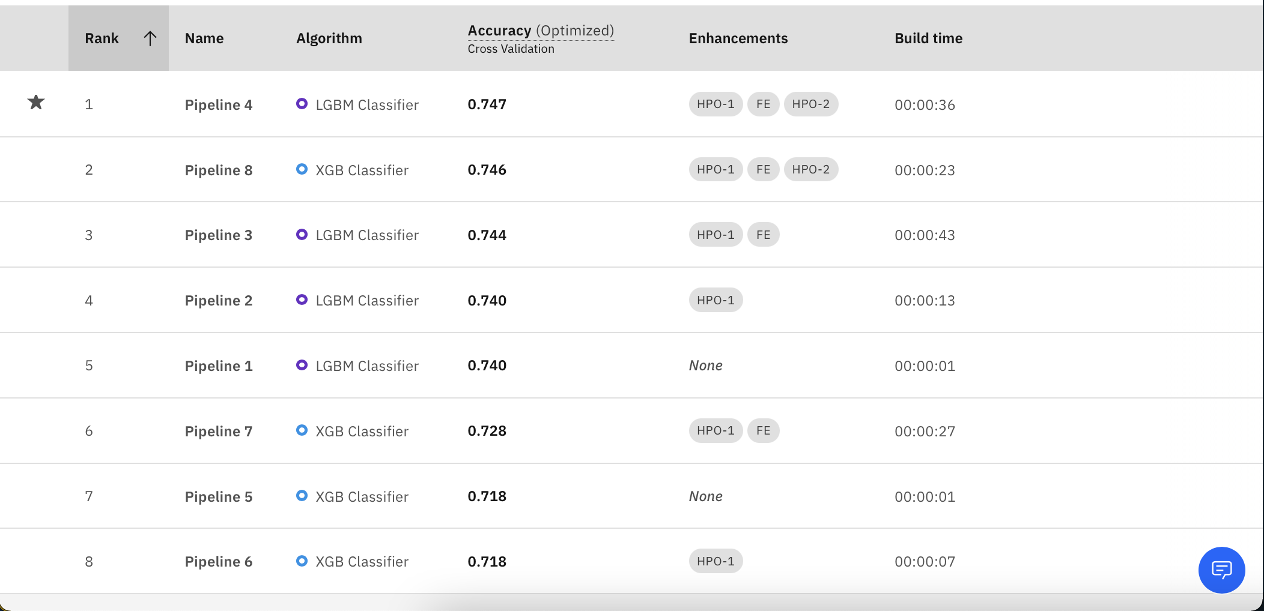Star Pipeline 4 as a favorite
Viewport: 1264px width, 611px height.
point(35,103)
